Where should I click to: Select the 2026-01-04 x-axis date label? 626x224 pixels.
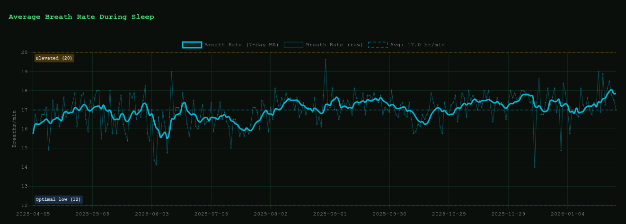(567, 214)
